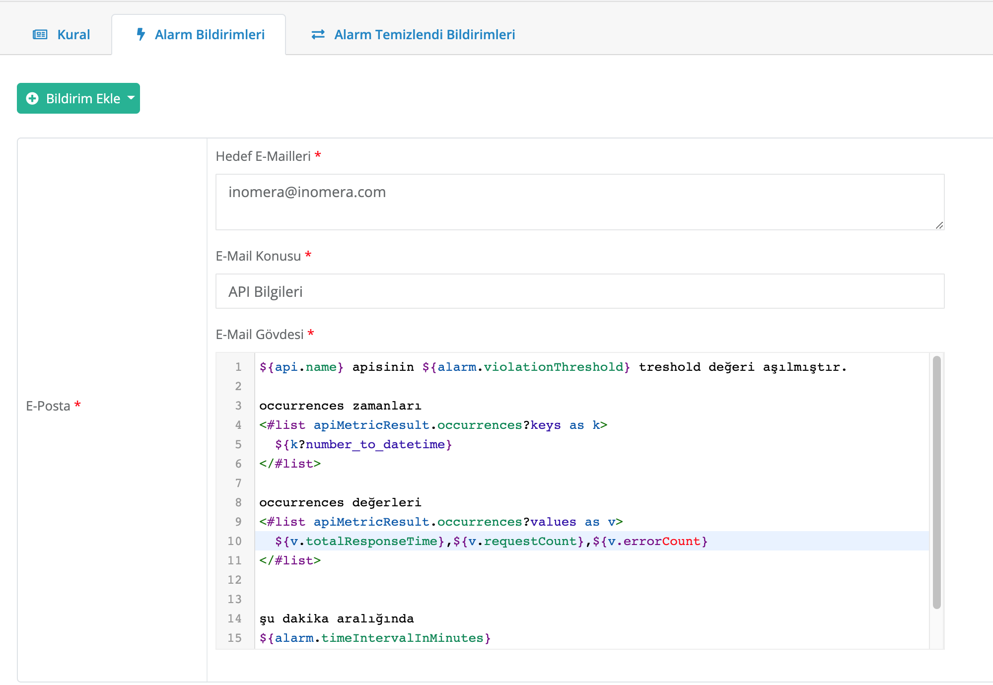Viewport: 993px width, 685px height.
Task: Click ${k?number_to_datetime} on line 5
Action: (363, 444)
